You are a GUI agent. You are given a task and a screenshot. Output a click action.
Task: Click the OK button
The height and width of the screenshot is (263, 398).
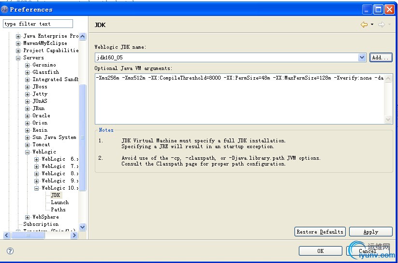(320, 251)
